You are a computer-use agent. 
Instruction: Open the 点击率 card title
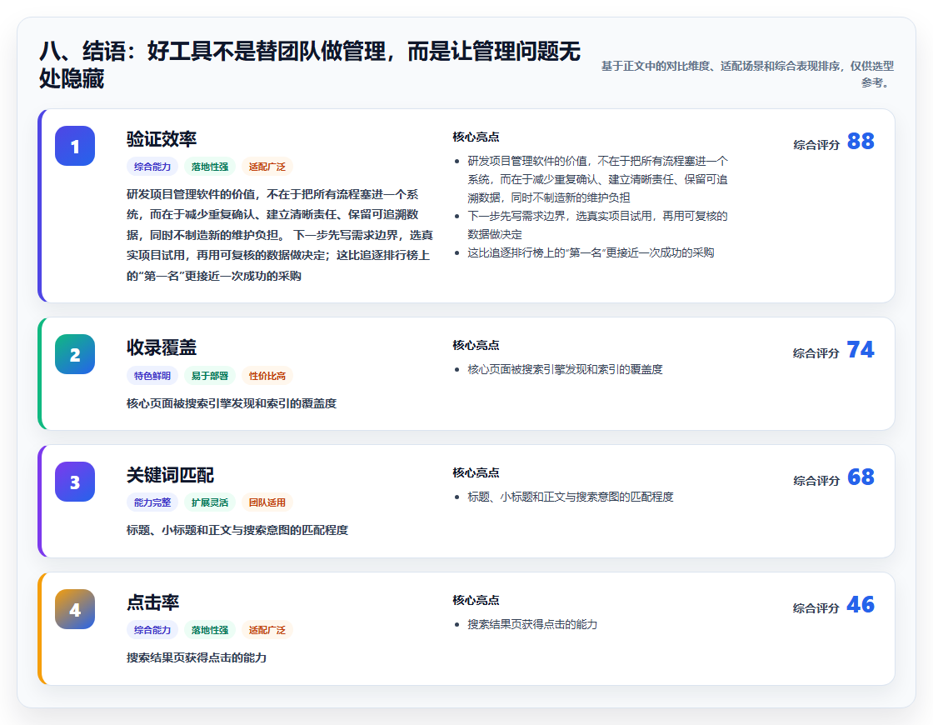153,602
